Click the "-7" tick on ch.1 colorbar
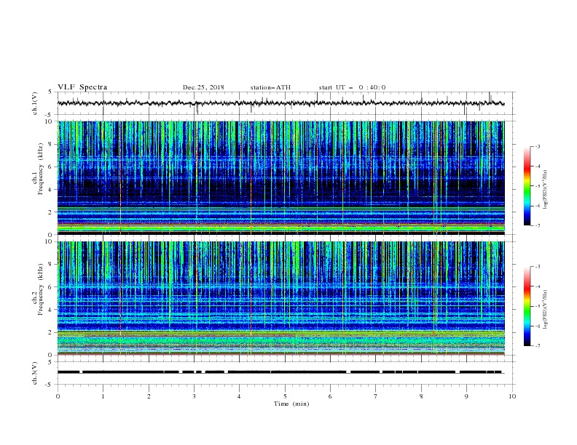577x445 pixels. [x=537, y=226]
